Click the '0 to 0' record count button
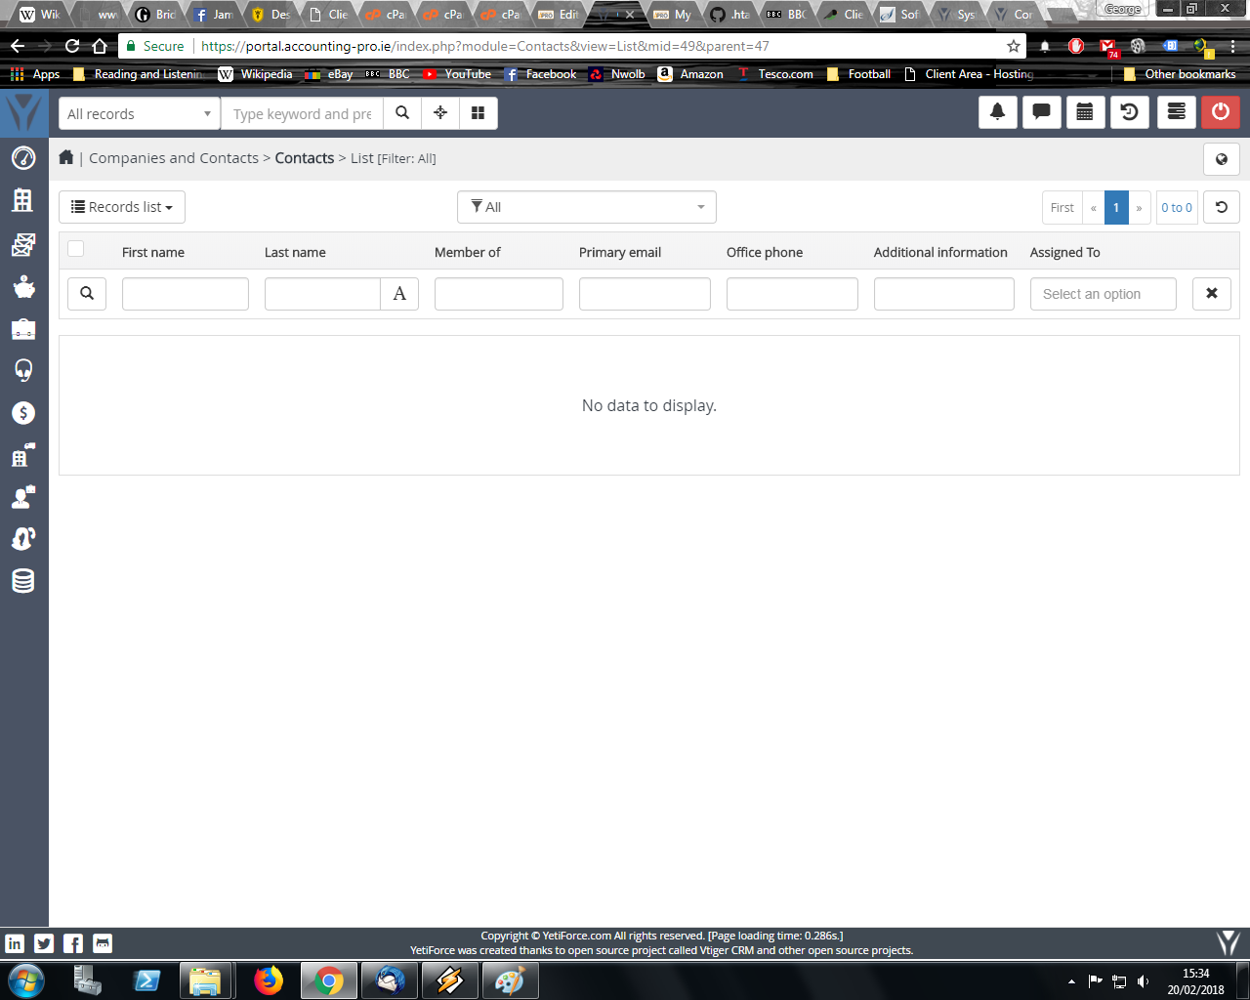The width and height of the screenshot is (1250, 1000). [x=1177, y=207]
